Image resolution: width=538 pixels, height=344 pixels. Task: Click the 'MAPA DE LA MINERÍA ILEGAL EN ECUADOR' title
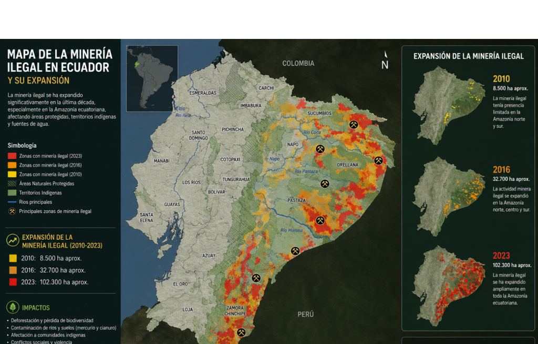coord(60,60)
